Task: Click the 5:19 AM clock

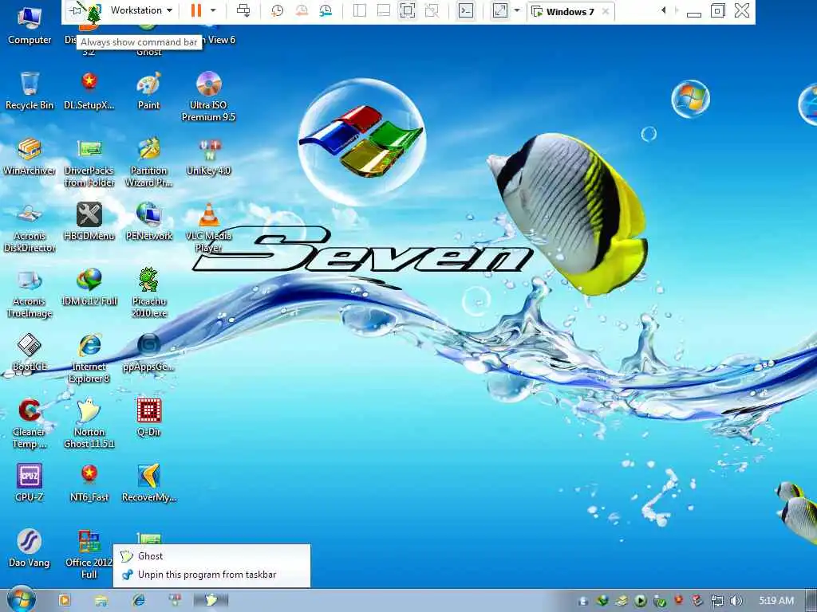Action: (x=776, y=601)
